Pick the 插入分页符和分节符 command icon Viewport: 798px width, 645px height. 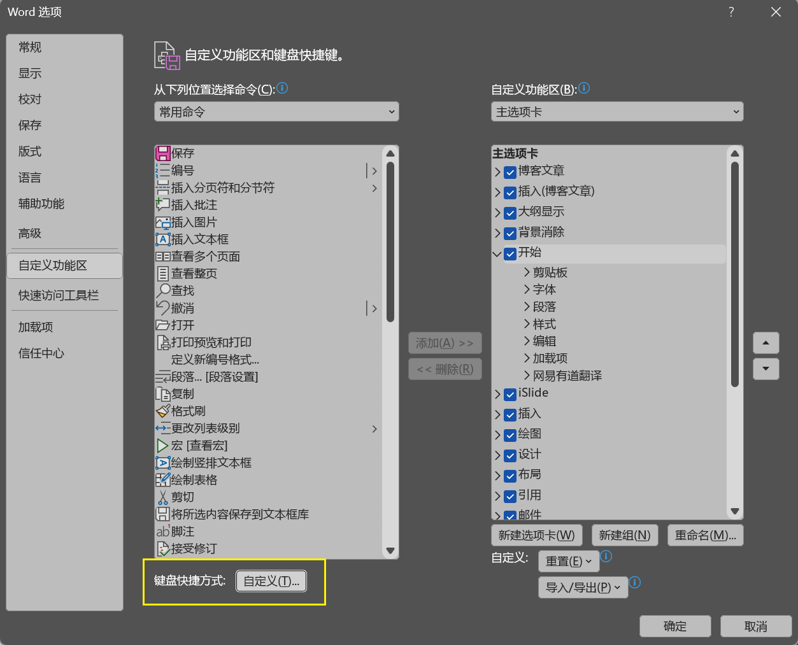coord(163,188)
